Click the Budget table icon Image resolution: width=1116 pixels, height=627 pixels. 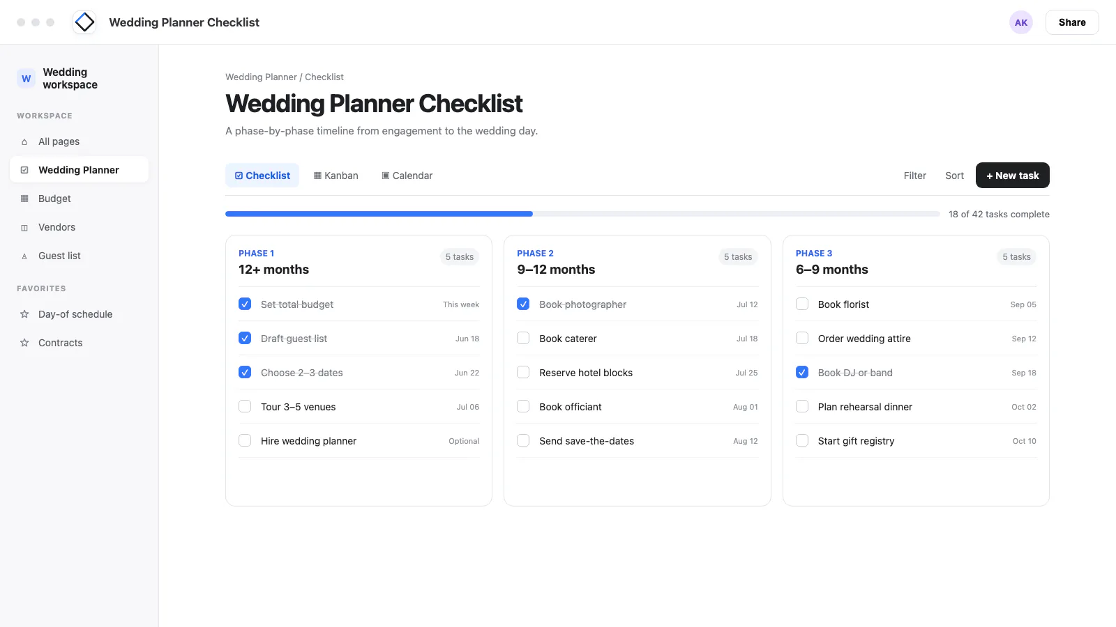pos(24,199)
